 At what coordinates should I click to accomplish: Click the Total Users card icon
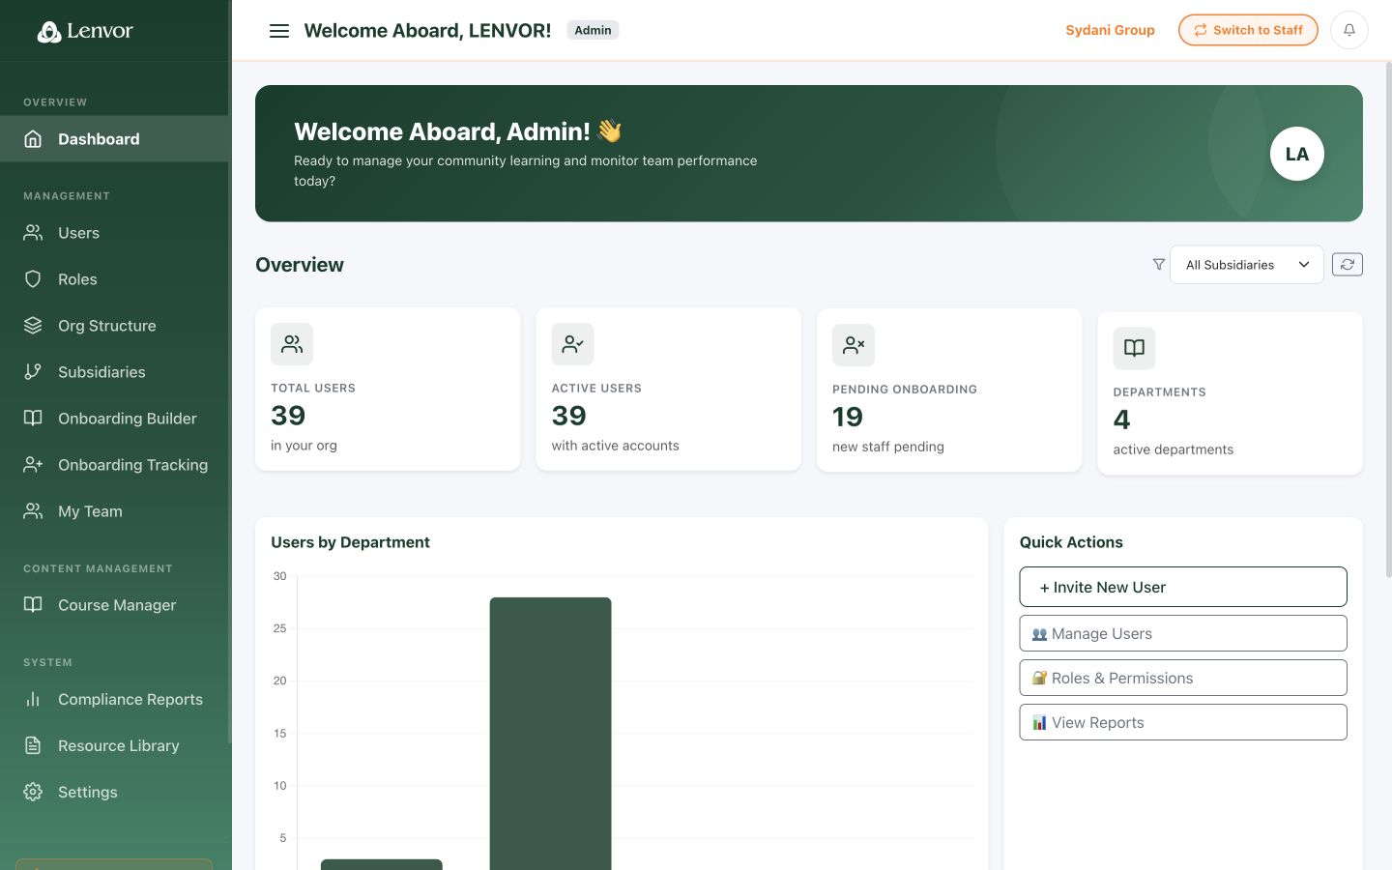[x=292, y=344]
